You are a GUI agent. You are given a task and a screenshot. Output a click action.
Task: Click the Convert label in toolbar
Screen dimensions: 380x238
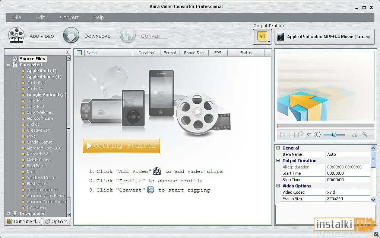pos(152,36)
